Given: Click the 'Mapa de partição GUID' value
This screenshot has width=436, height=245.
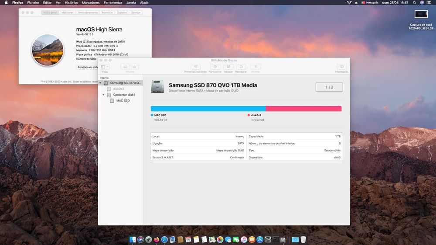Looking at the screenshot, I should [230, 151].
